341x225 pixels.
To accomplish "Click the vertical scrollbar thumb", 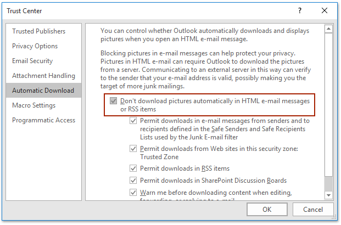I will [328, 104].
